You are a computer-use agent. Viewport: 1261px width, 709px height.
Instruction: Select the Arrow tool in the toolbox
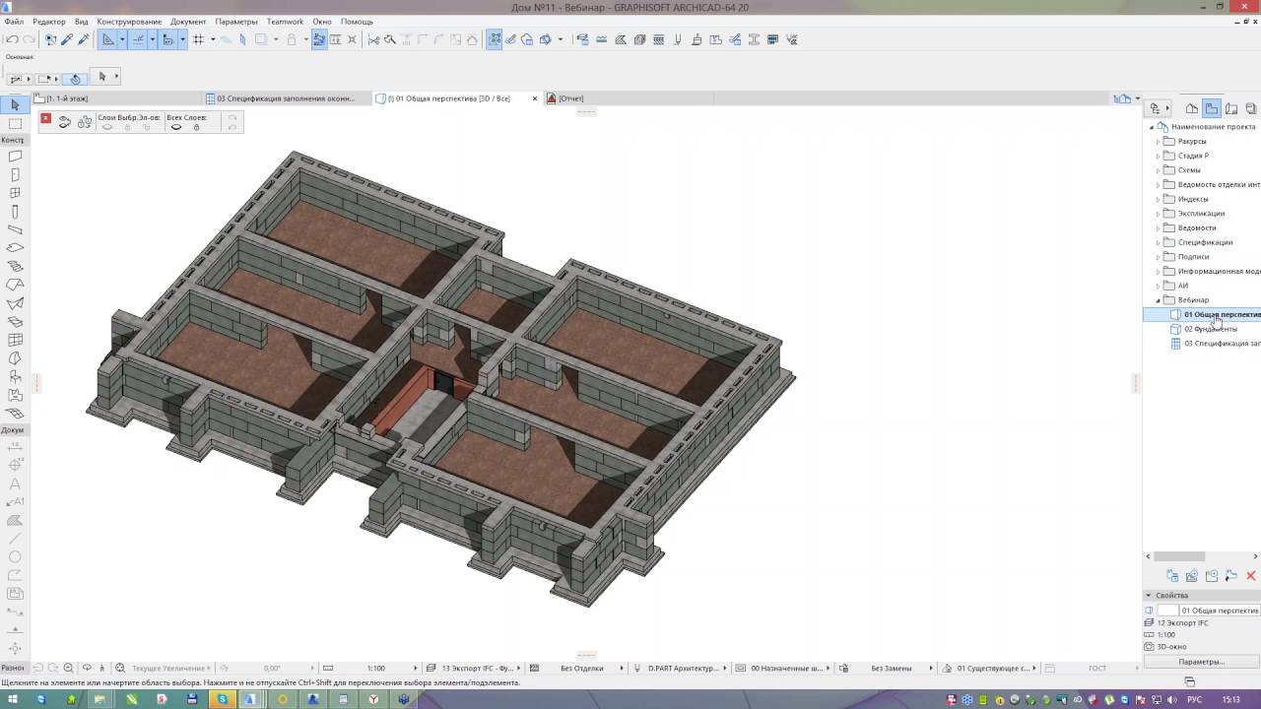coord(15,105)
